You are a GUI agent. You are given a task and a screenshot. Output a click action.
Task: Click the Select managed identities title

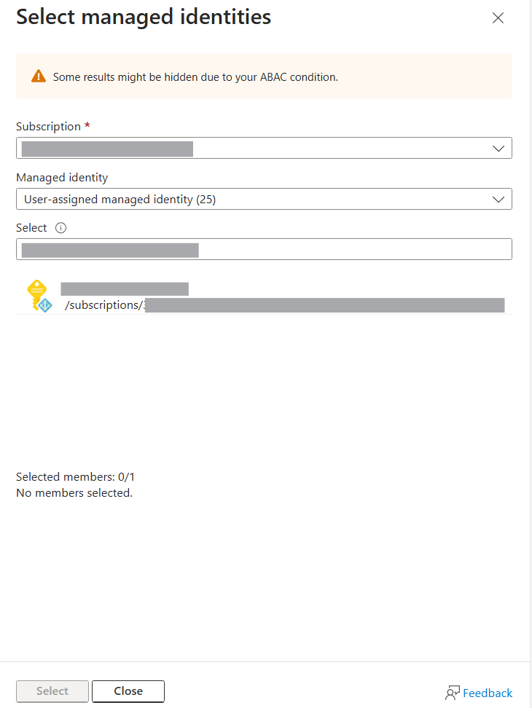[143, 17]
